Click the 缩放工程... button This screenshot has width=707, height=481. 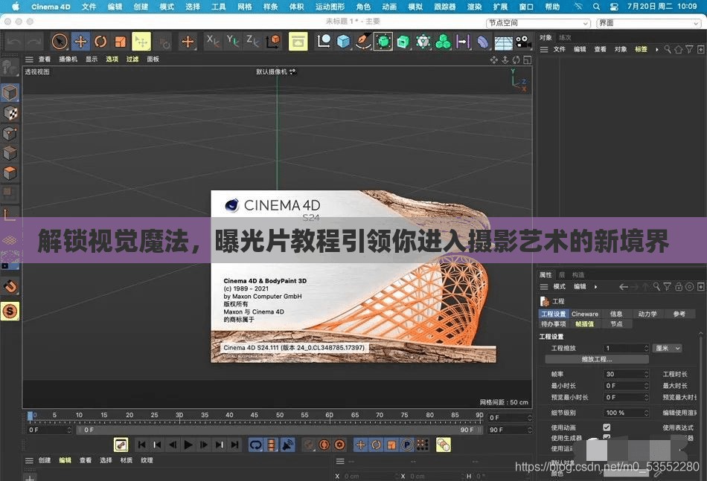click(597, 359)
